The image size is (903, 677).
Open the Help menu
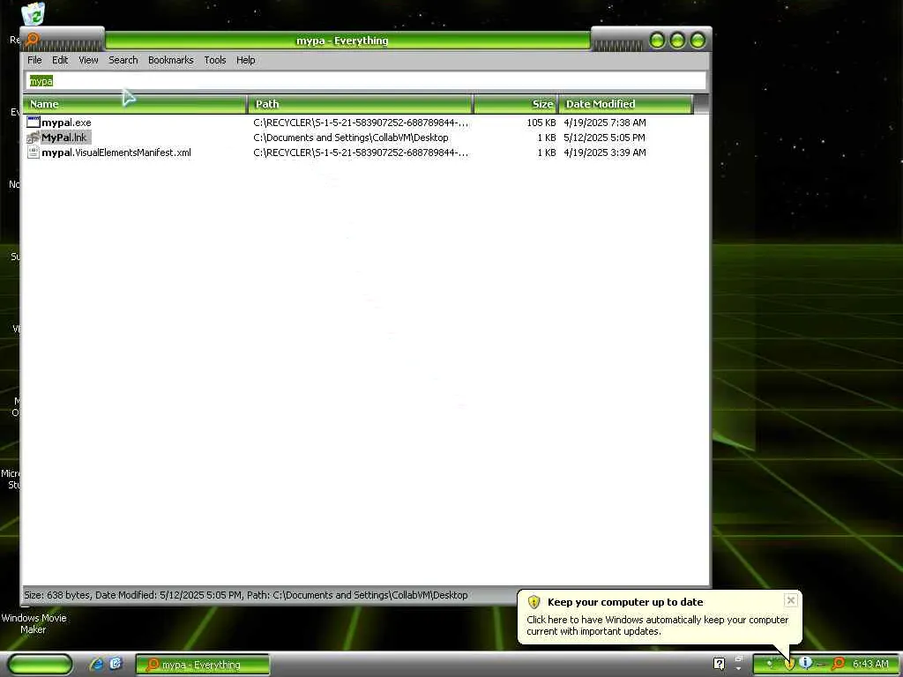pos(245,60)
